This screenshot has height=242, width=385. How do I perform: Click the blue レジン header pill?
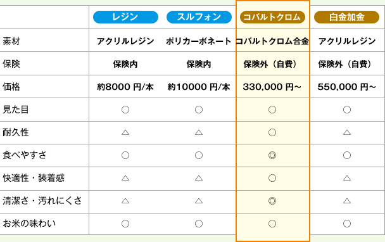click(125, 17)
